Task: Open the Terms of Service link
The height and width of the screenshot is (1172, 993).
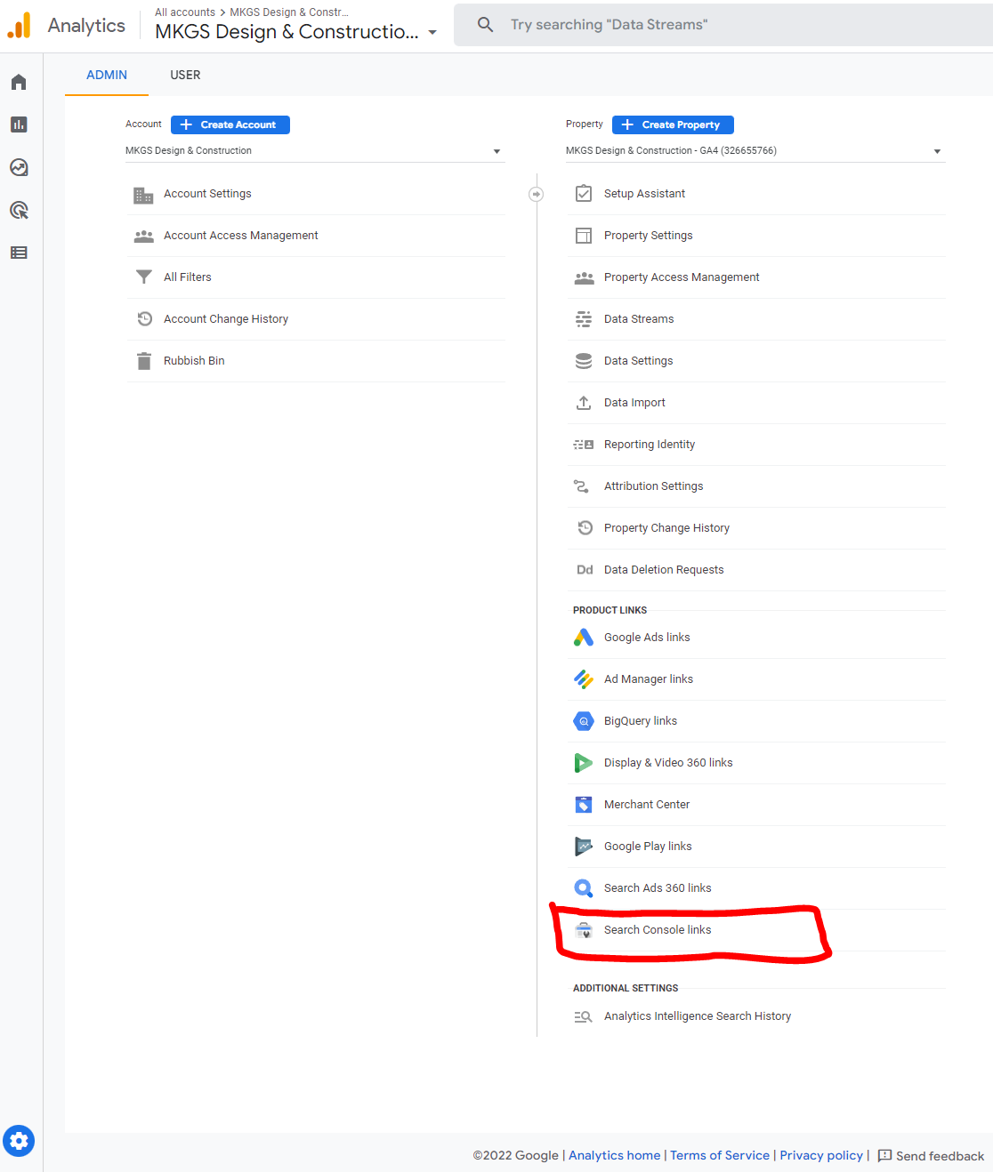Action: [x=719, y=1155]
